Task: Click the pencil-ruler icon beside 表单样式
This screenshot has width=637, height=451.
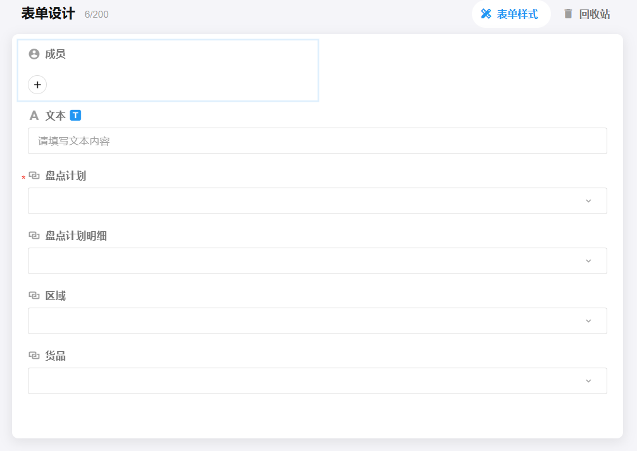Action: [486, 14]
